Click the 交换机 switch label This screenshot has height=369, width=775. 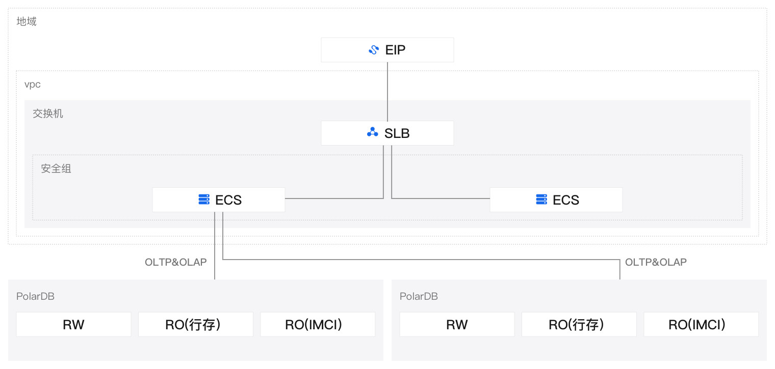tap(48, 113)
